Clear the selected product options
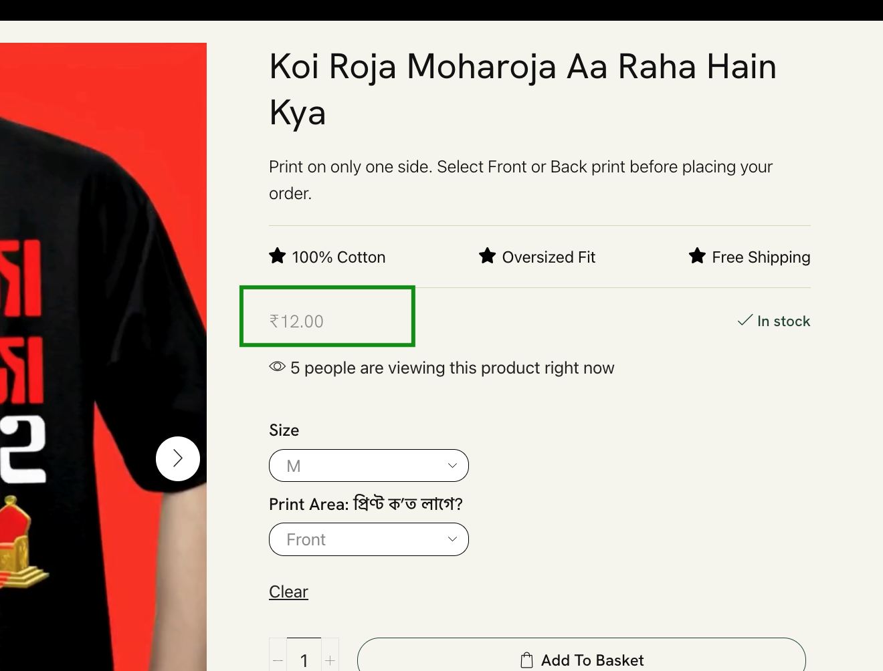The width and height of the screenshot is (883, 671). (288, 592)
